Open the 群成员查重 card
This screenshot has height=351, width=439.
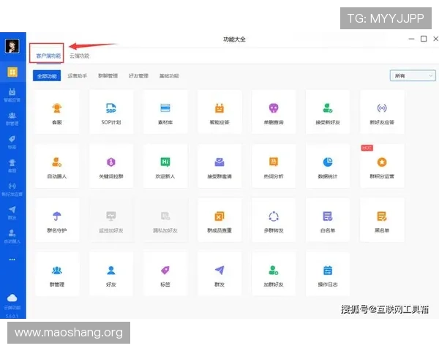(219, 220)
